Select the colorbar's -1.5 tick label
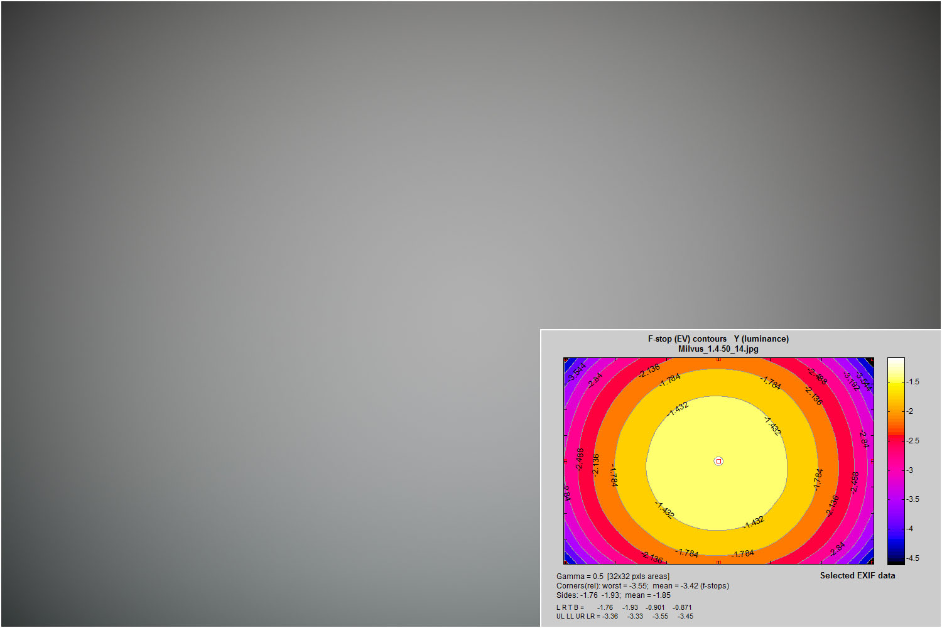 click(913, 382)
